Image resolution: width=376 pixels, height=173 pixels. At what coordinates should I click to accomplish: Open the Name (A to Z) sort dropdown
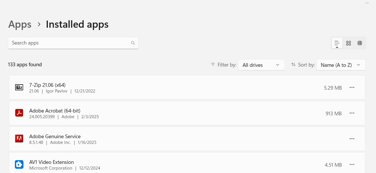tap(341, 65)
